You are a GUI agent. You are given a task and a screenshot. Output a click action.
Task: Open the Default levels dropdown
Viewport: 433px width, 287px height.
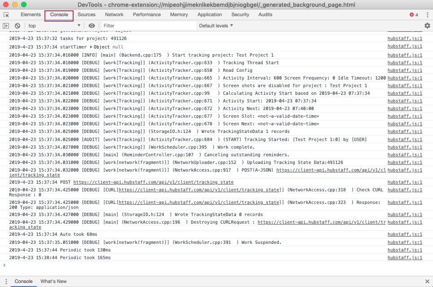coord(216,26)
